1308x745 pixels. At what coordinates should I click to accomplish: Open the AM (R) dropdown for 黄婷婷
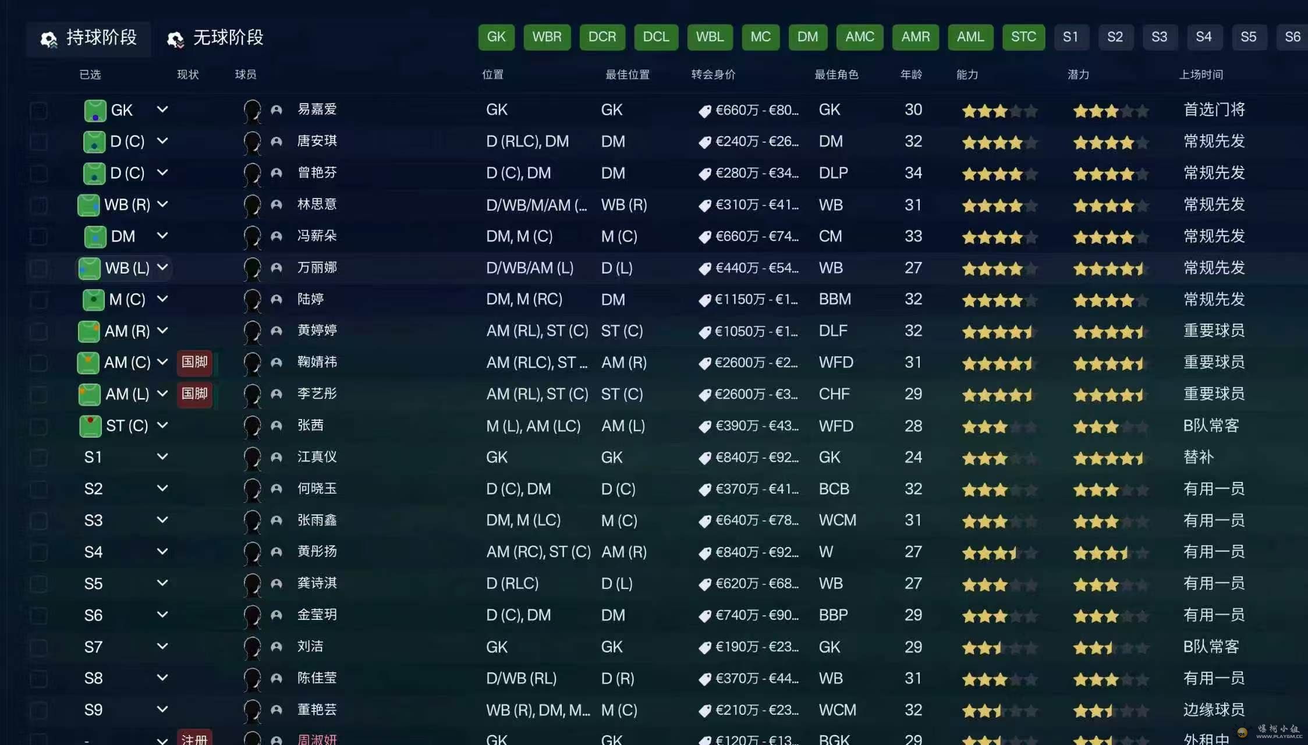tap(162, 331)
